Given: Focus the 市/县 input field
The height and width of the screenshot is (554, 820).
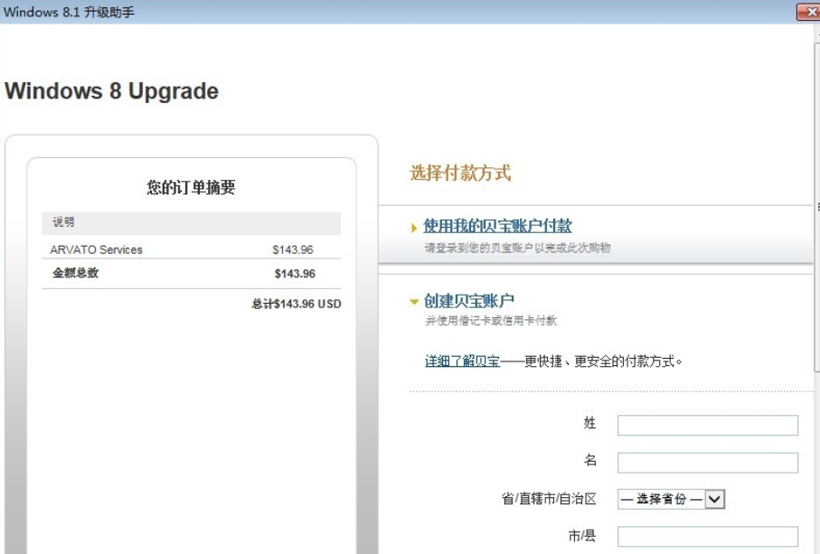Looking at the screenshot, I should click(708, 536).
